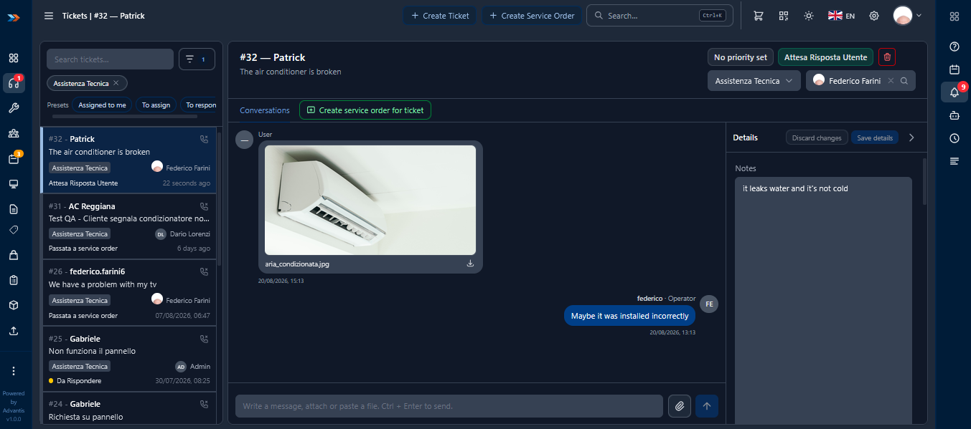Open the more options three-dot menu
The width and height of the screenshot is (971, 429).
[14, 371]
